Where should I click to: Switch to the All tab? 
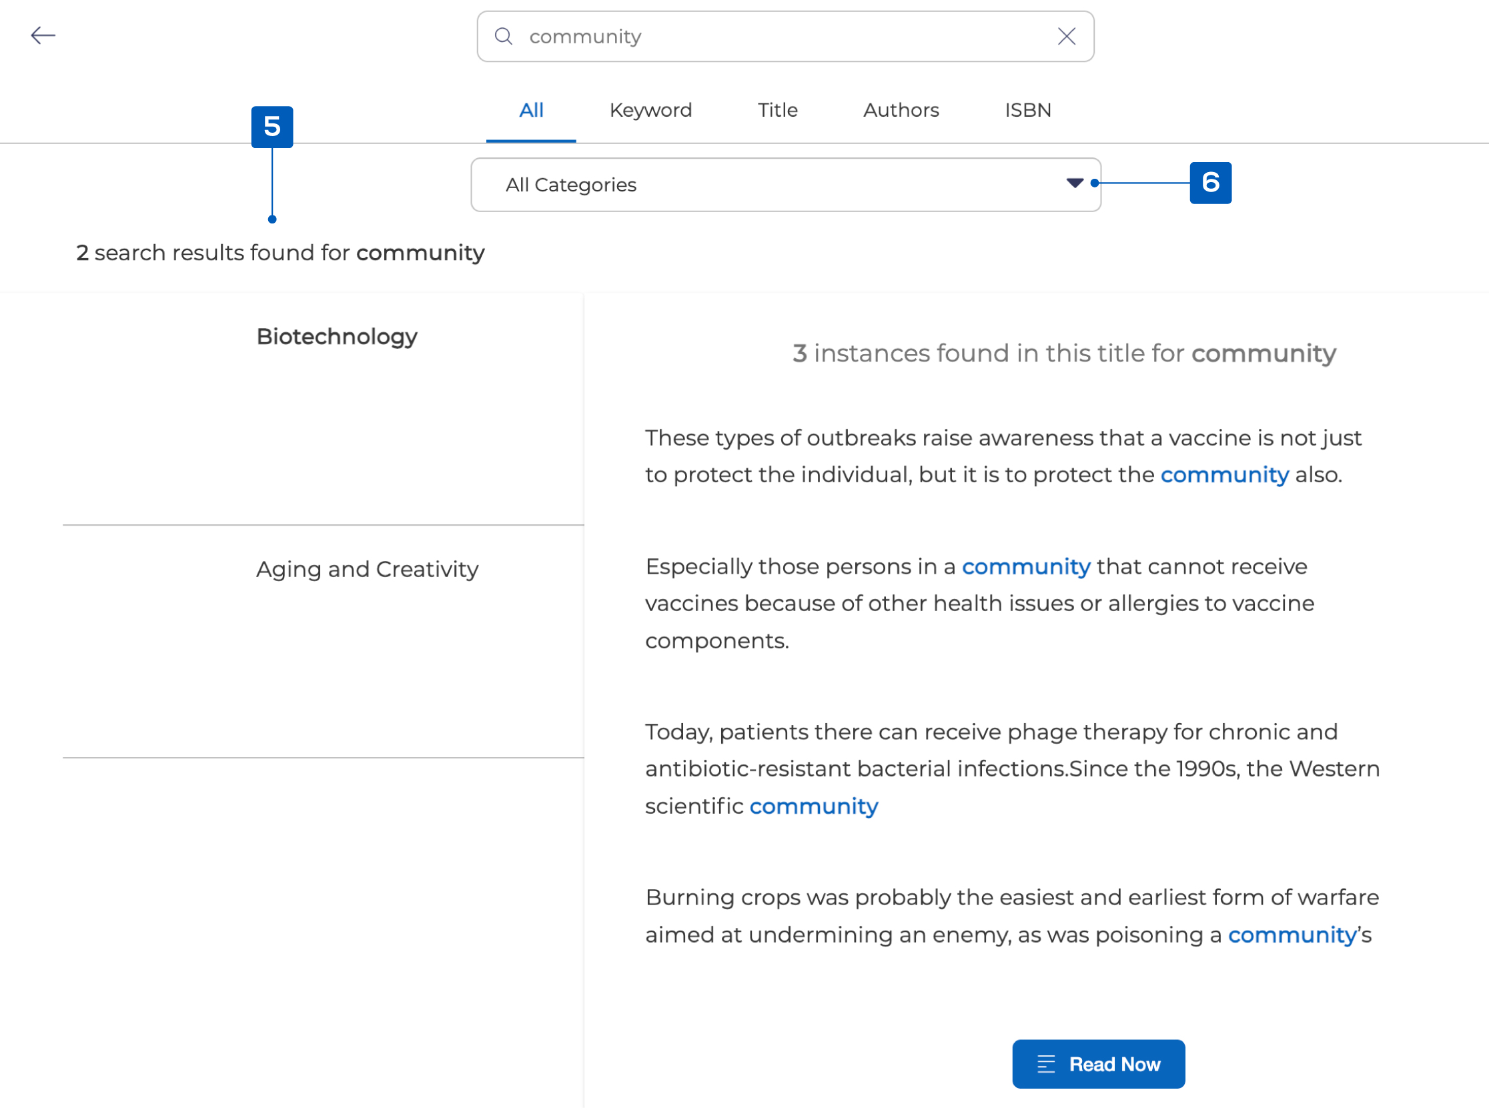click(x=531, y=109)
